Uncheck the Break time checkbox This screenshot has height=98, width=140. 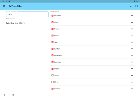(52, 56)
